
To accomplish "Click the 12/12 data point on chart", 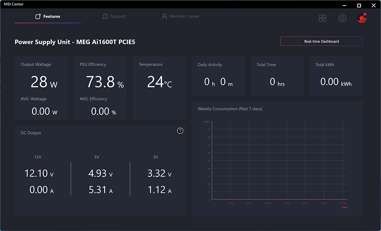I will coord(230,199).
